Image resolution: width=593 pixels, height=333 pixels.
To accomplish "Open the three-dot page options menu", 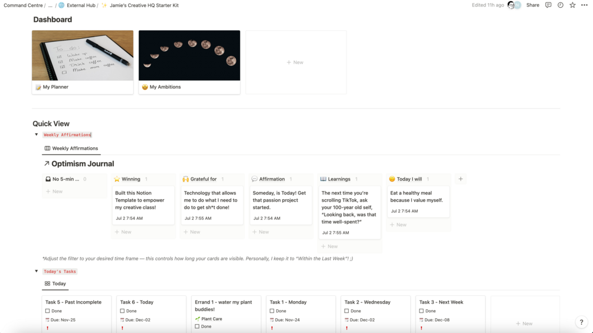I will coord(584,5).
